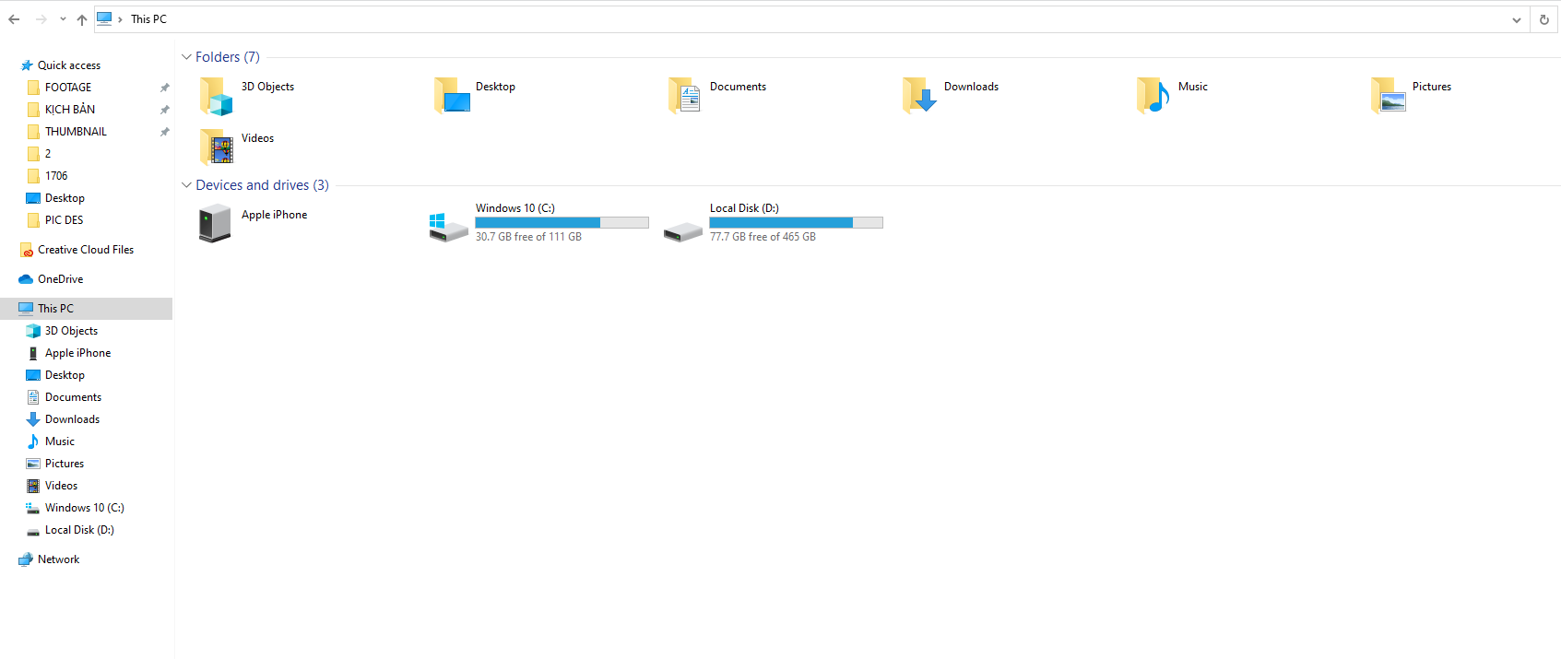
Task: Open Pictures in the sidebar tree
Action: click(x=65, y=464)
